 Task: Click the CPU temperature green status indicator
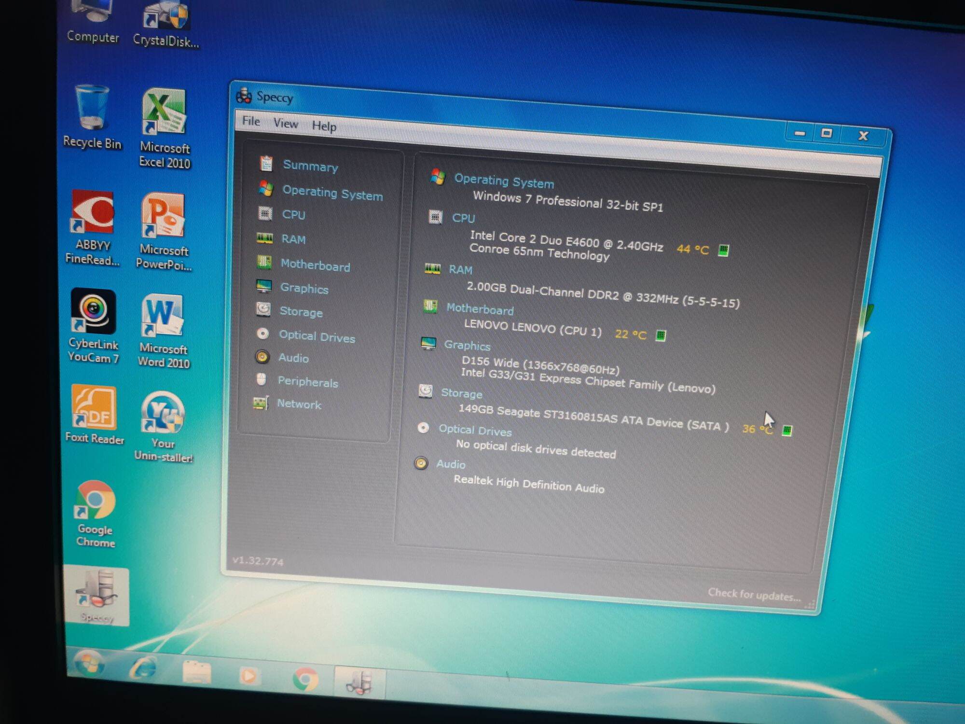[x=723, y=251]
